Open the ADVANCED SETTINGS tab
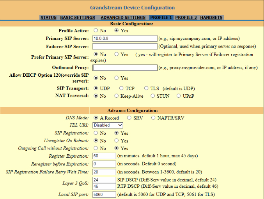264x199 pixels. [123, 18]
